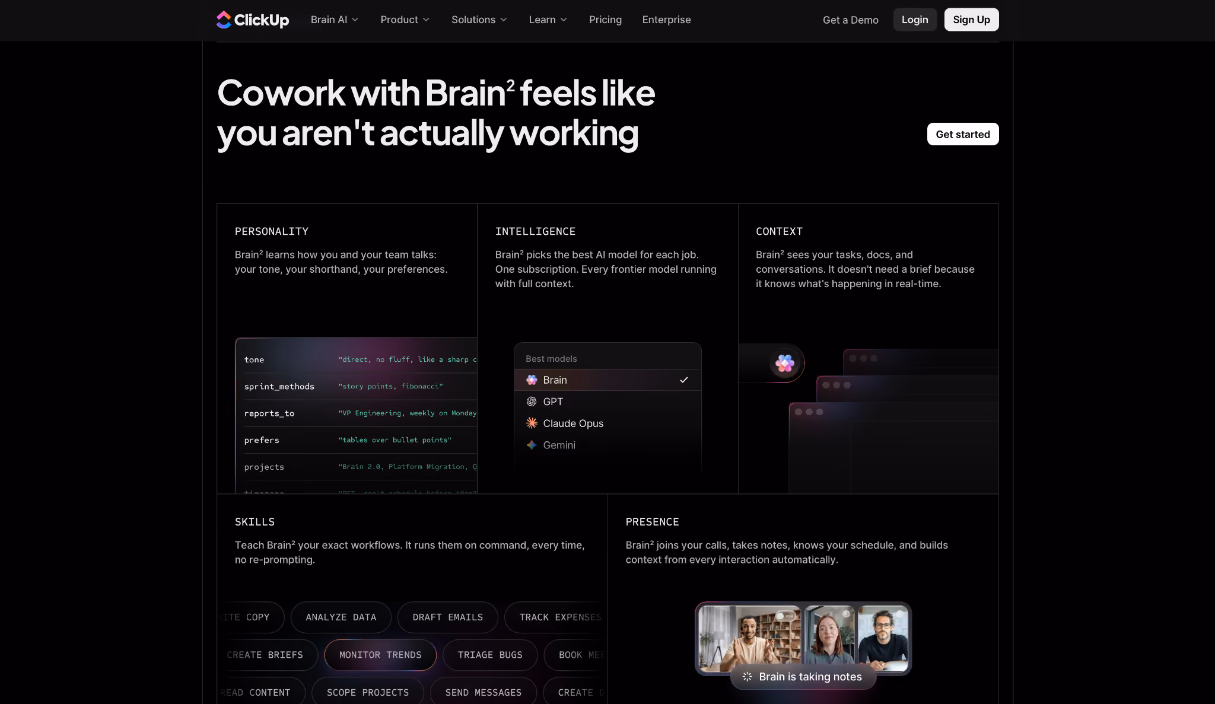Image resolution: width=1215 pixels, height=704 pixels.
Task: Open the Enterprise page
Action: click(x=666, y=20)
